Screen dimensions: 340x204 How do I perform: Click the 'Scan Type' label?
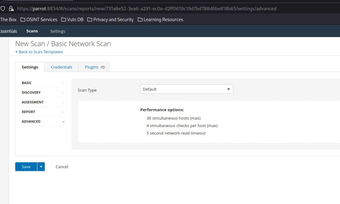pyautogui.click(x=87, y=90)
